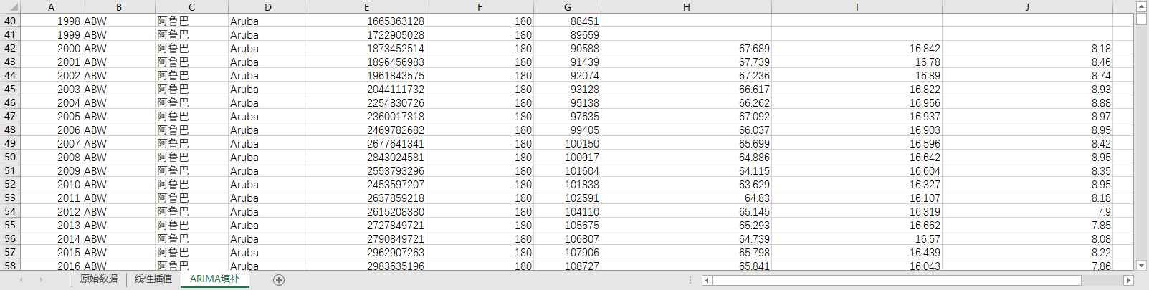This screenshot has height=290, width=1149.
Task: Click vertical scrollbar down arrow
Action: click(x=1141, y=266)
